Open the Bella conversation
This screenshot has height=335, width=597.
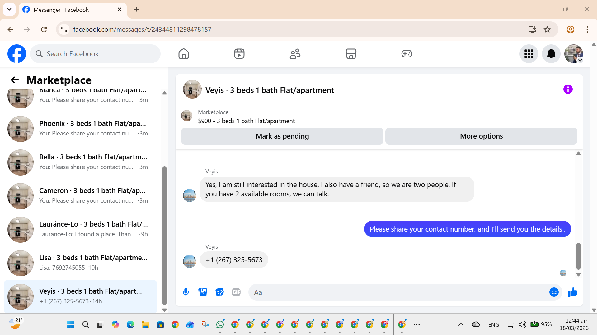(x=80, y=162)
